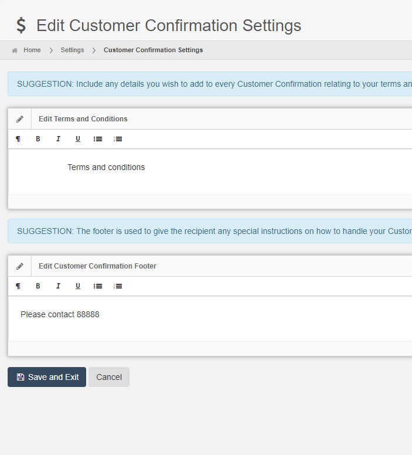The image size is (412, 455).
Task: Insert numbered list in Confirmation Footer editor
Action: 118,286
